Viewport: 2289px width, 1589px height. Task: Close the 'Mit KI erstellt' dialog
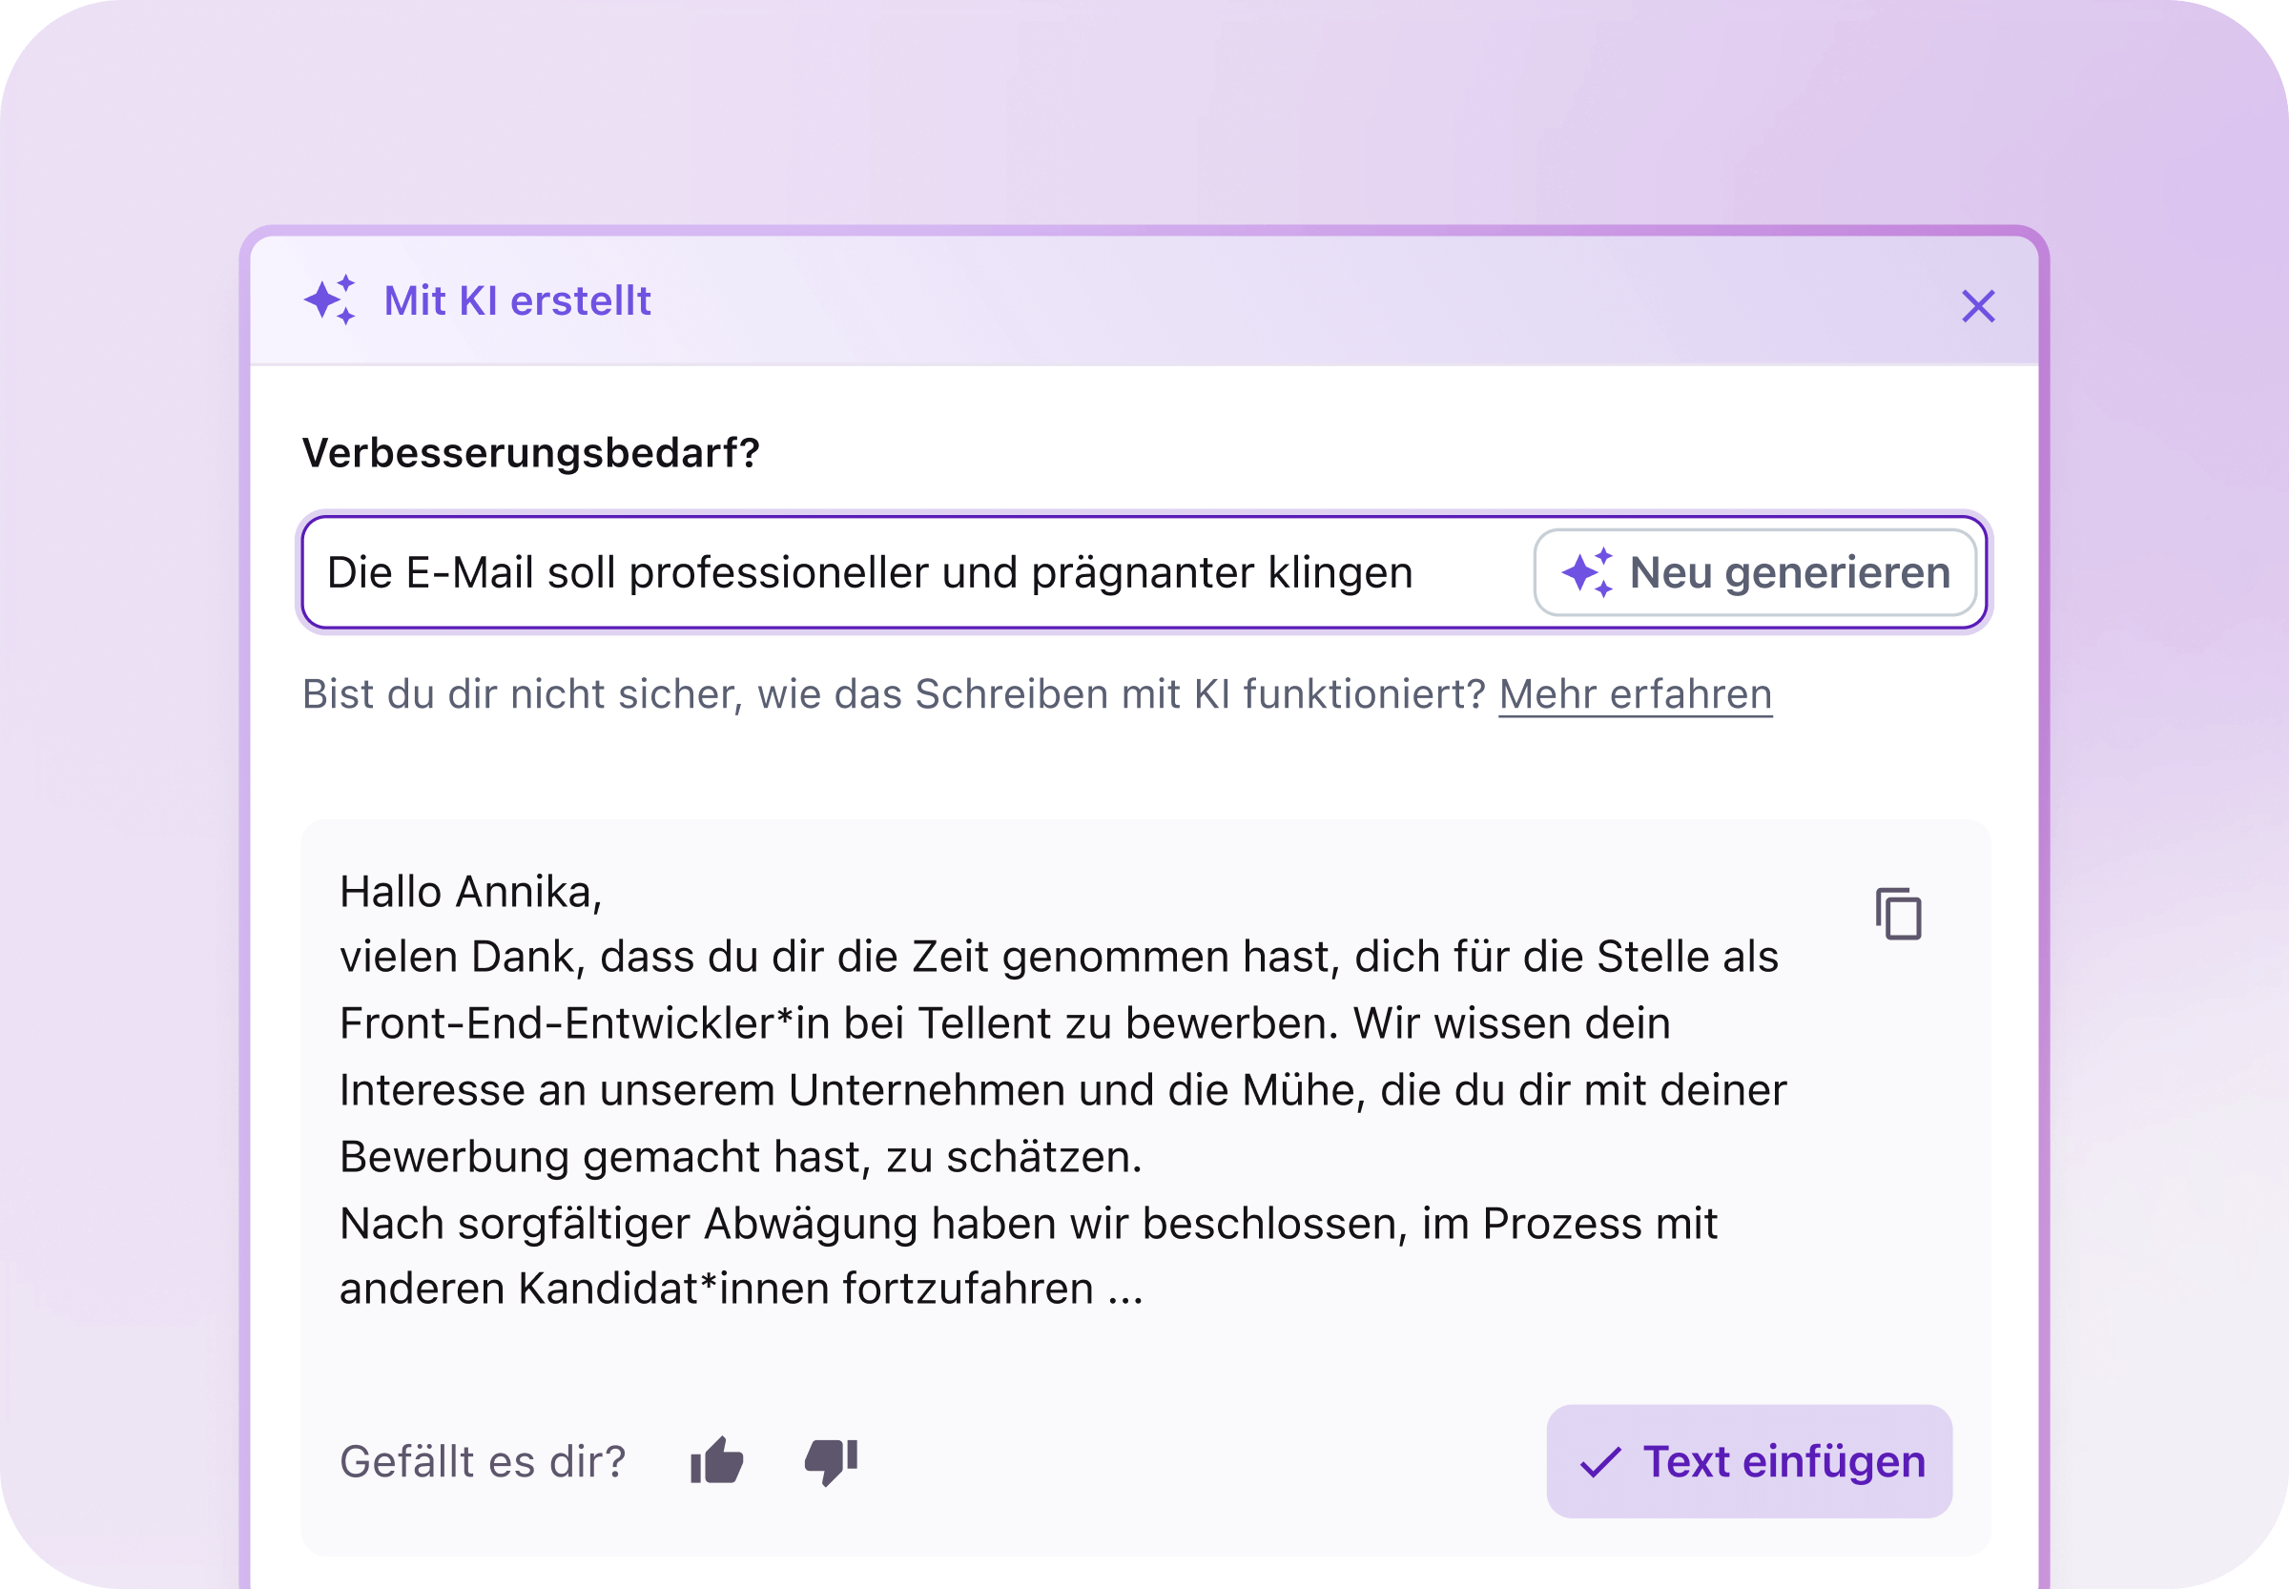tap(1979, 305)
